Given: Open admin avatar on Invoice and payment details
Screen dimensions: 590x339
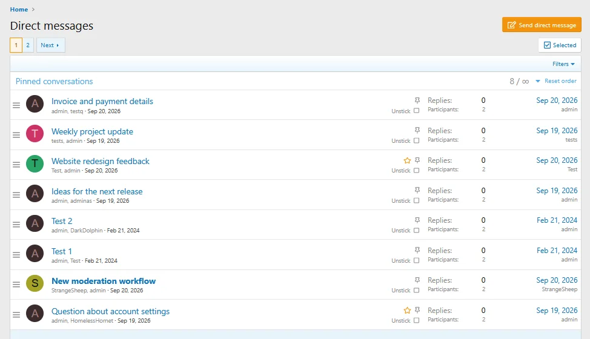Looking at the screenshot, I should (35, 104).
